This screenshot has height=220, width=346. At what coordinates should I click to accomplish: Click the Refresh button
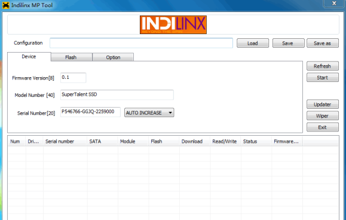point(322,66)
